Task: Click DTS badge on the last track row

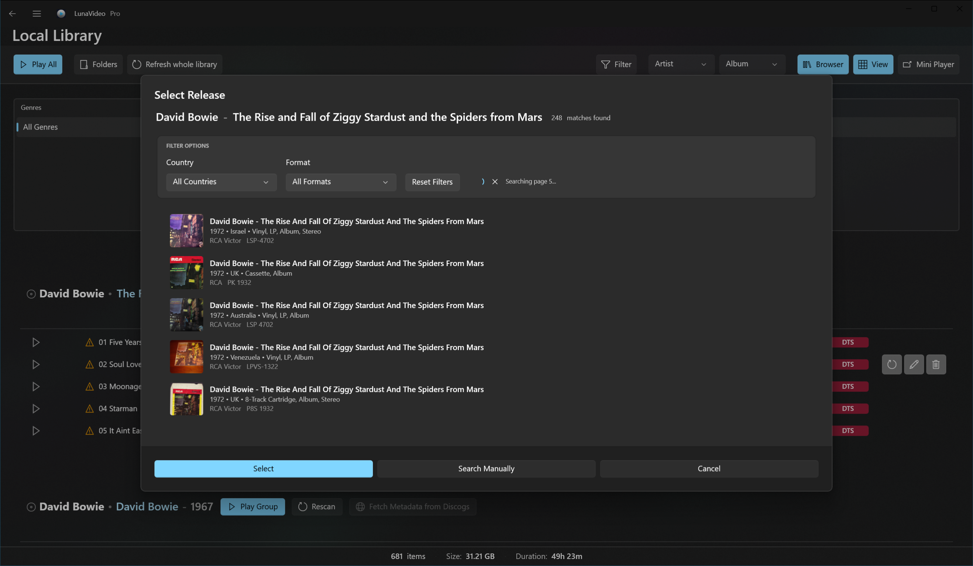Action: pos(850,431)
